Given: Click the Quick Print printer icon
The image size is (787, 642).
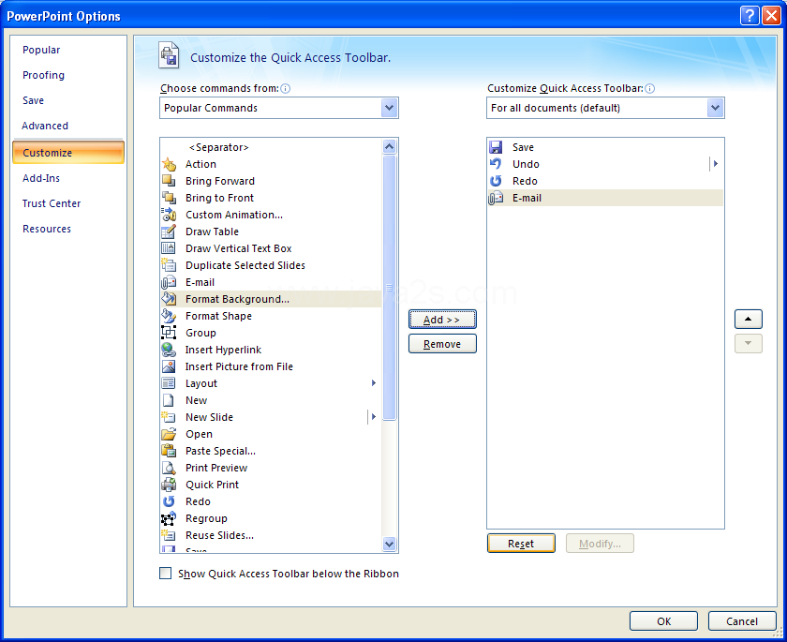Looking at the screenshot, I should point(169,485).
